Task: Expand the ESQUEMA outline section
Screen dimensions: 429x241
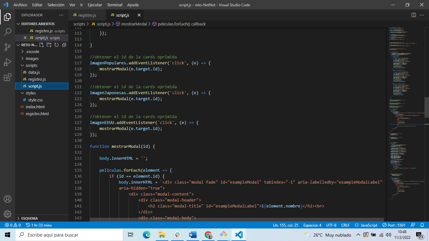Action: pos(42,218)
